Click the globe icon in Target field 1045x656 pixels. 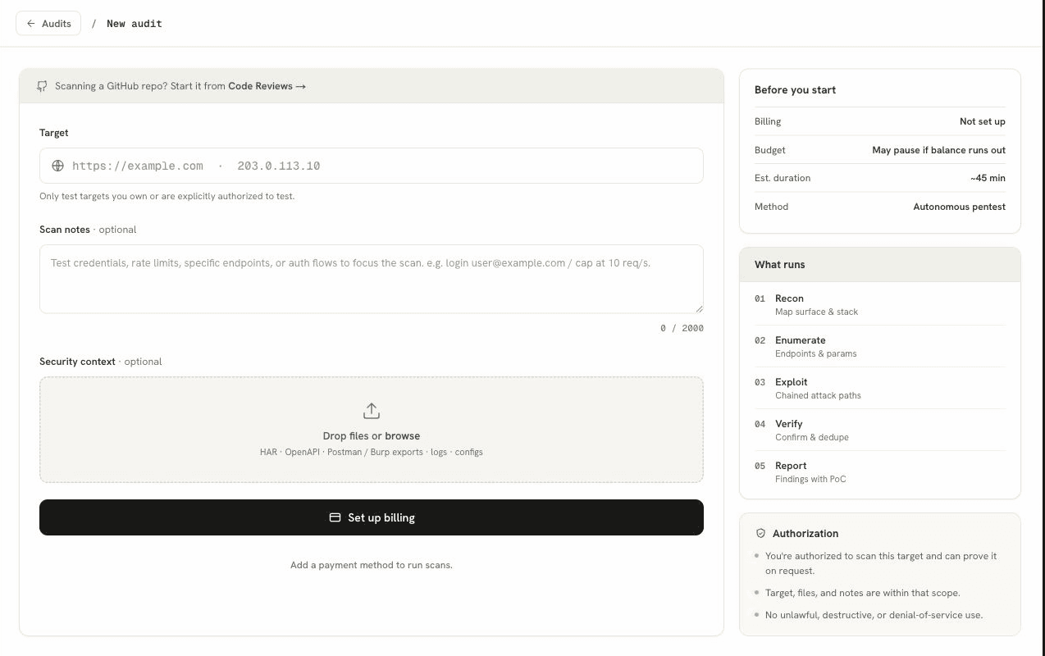tap(57, 166)
